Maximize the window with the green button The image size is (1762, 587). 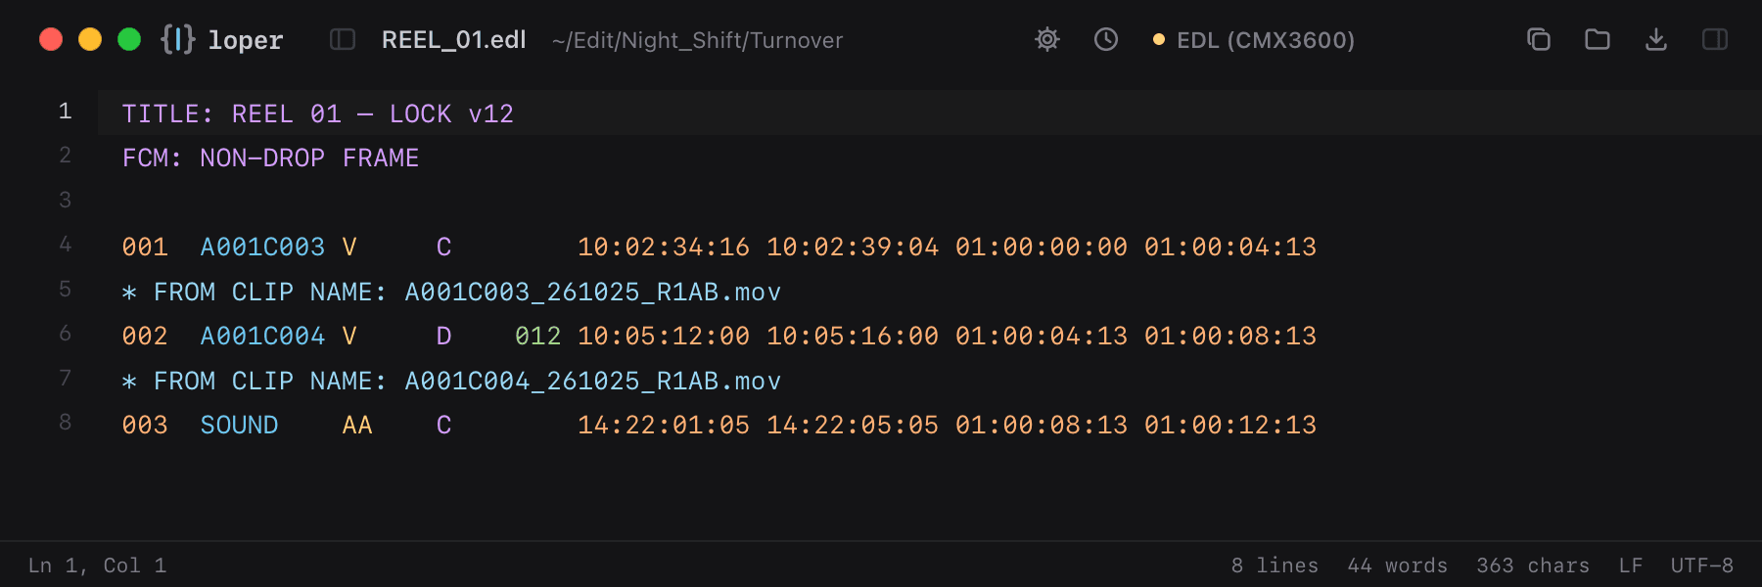(x=129, y=39)
